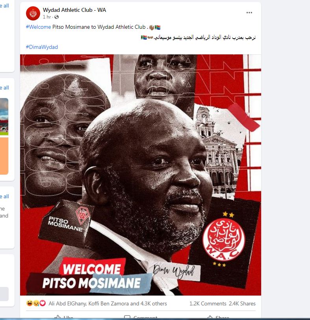
Task: Open Wydad Athletic Club - WA page name
Action: click(x=74, y=10)
